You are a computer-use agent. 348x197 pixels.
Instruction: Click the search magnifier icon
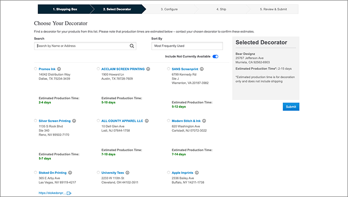coord(132,46)
